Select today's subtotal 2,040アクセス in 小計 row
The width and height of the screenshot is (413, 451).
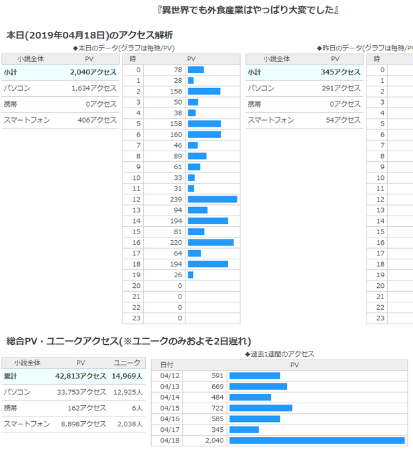pos(93,72)
